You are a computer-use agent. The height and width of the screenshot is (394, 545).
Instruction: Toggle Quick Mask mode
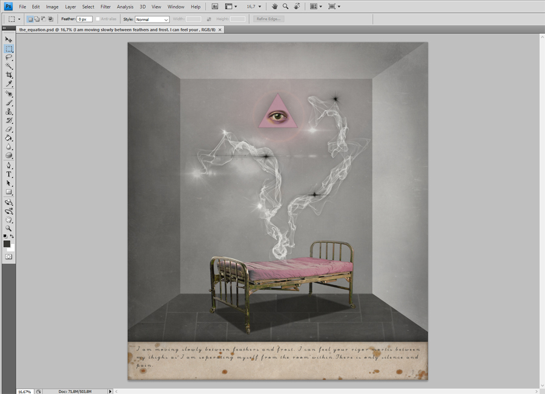pos(9,257)
